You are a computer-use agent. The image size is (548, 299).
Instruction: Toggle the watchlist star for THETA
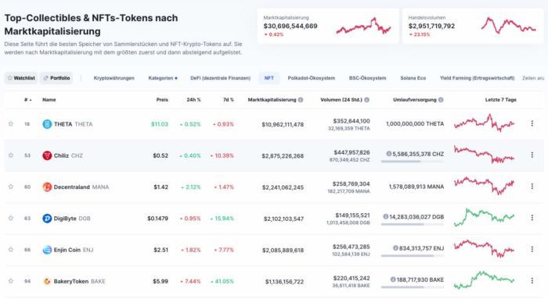pos(11,123)
